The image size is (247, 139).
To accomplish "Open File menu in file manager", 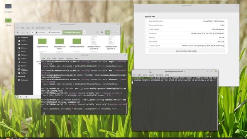I will pyautogui.click(x=17, y=28).
